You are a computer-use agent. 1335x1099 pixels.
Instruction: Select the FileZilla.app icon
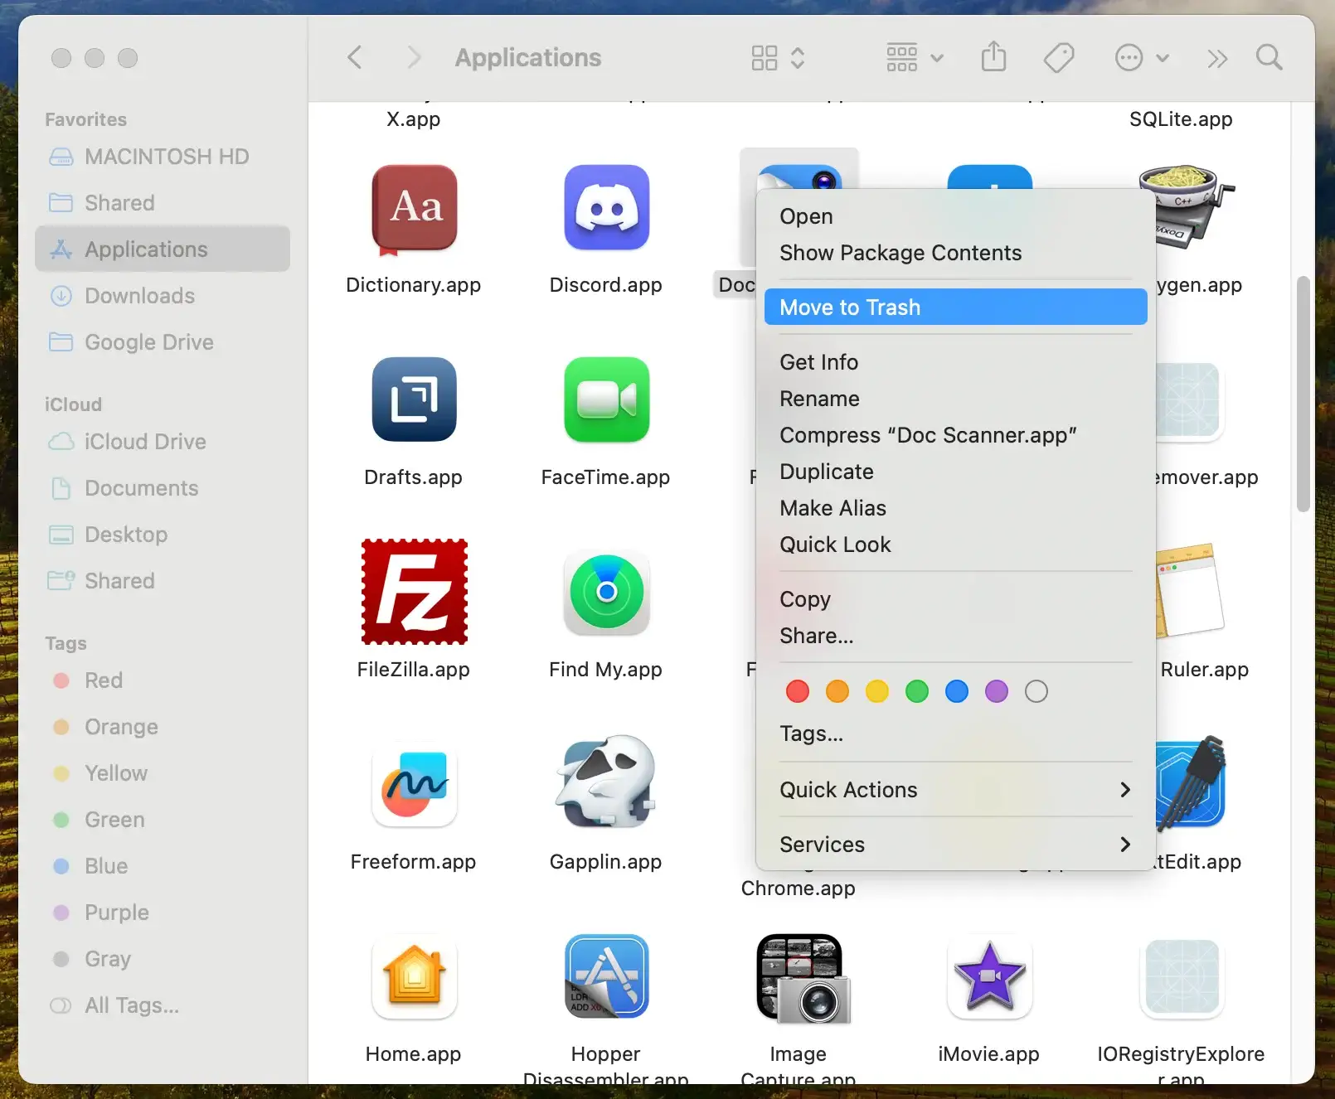point(414,592)
